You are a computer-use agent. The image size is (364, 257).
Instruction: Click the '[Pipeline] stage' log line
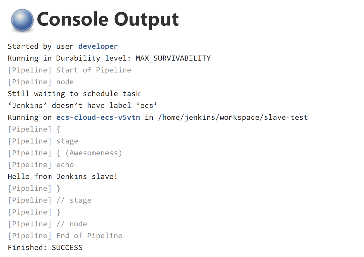pyautogui.click(x=43, y=141)
